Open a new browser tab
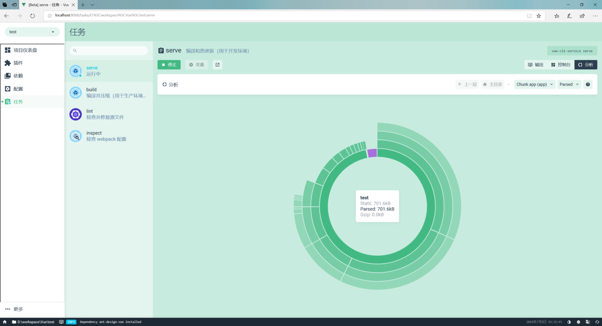 tap(83, 5)
